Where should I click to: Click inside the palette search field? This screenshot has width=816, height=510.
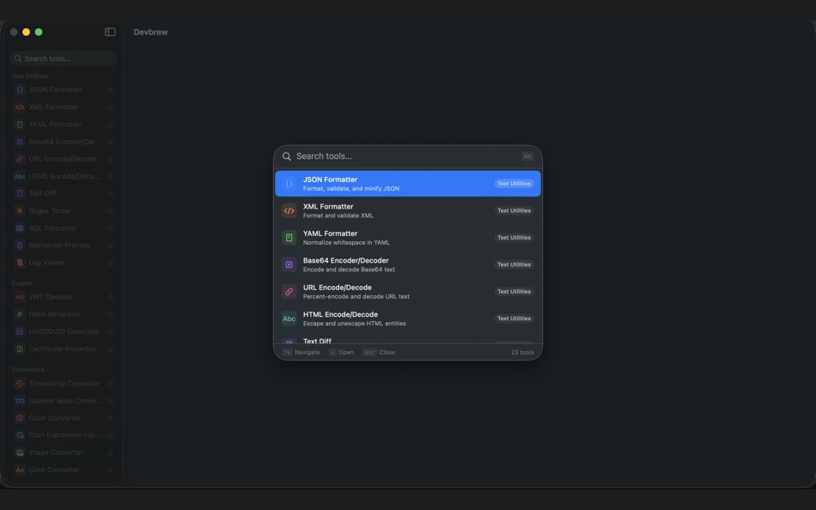point(404,155)
